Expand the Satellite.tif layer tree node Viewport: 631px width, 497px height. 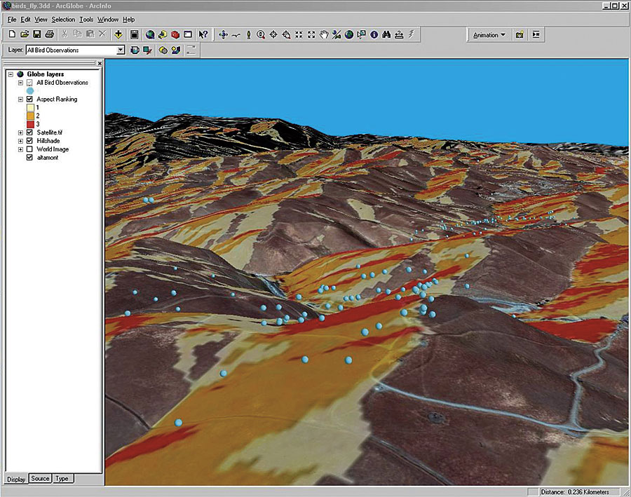[x=20, y=132]
